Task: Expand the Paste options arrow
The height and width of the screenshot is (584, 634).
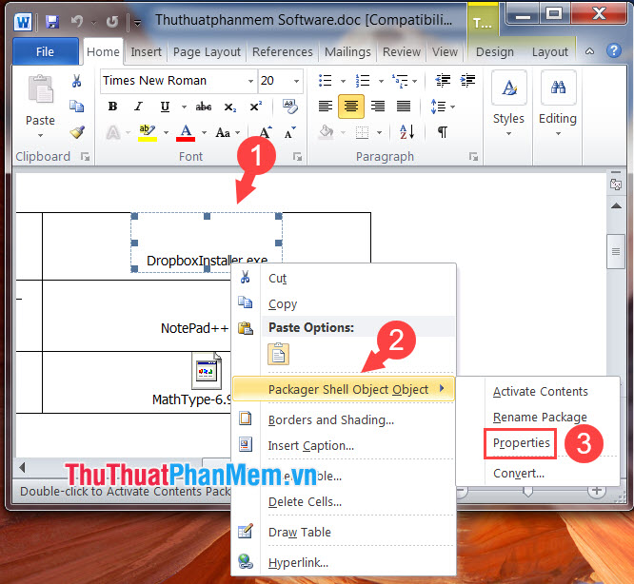Action: tap(40, 136)
